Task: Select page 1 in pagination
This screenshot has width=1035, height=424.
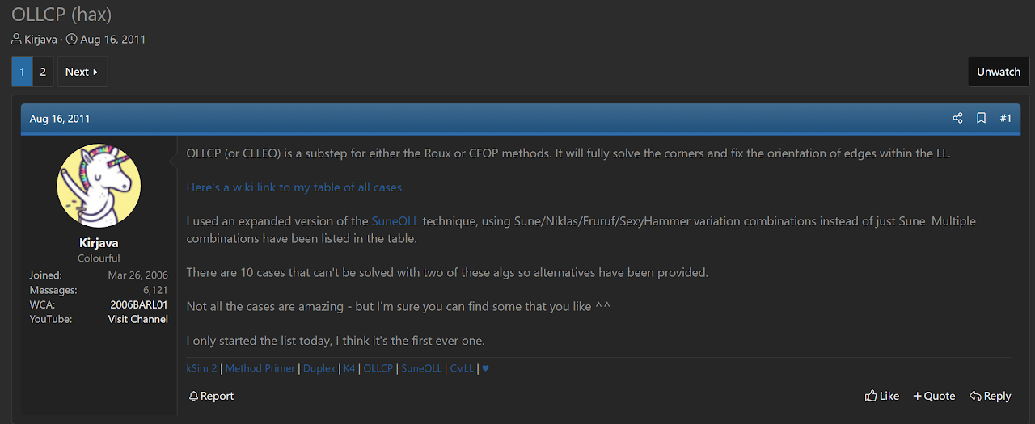Action: click(22, 71)
